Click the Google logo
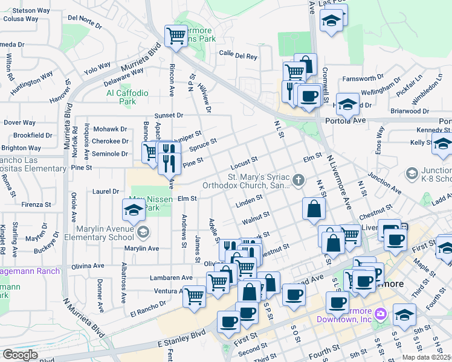This screenshot has height=362, width=452. click(21, 355)
